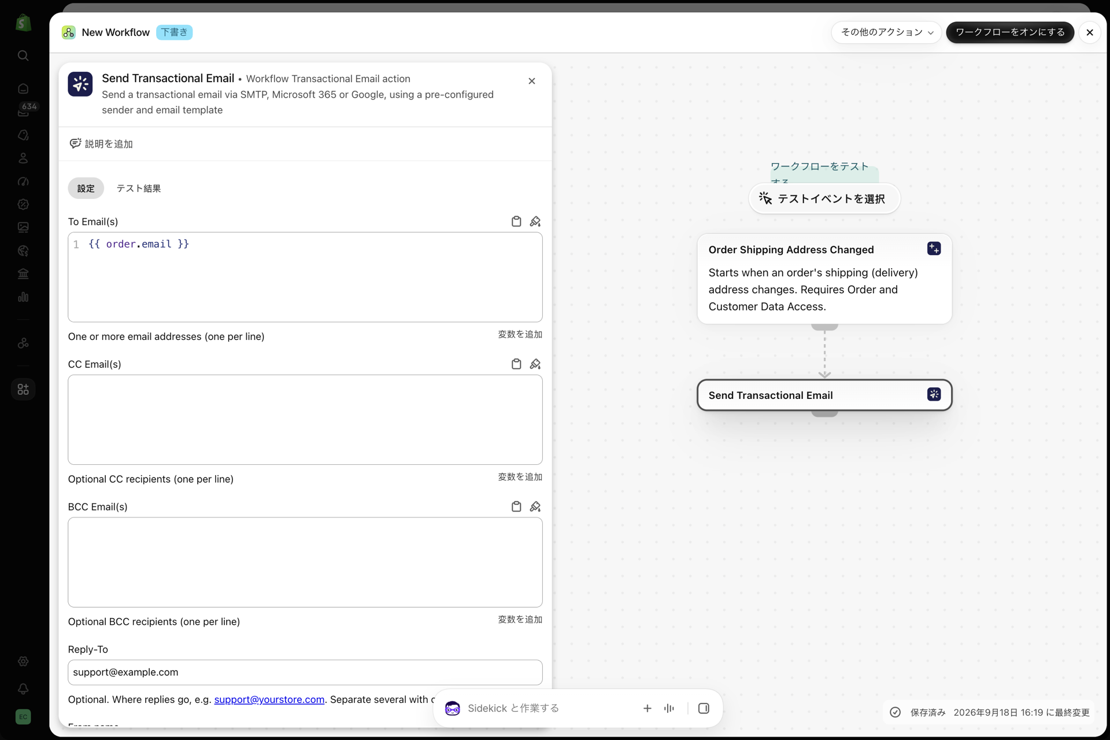Open the Customers icon in sidebar
1110x740 pixels.
pos(23,158)
